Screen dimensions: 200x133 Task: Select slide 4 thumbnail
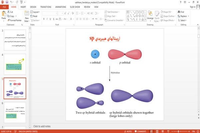point(15,64)
